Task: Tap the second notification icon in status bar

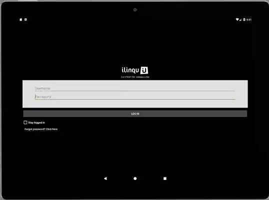Action: [x=25, y=19]
